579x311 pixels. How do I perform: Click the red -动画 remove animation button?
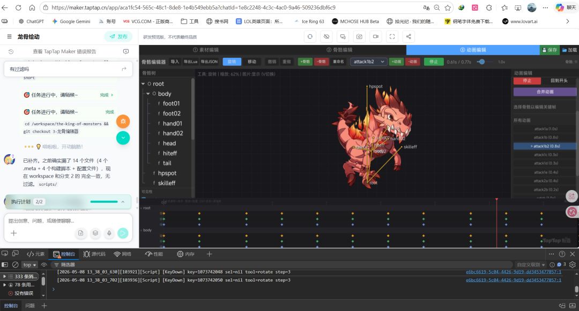413,62
